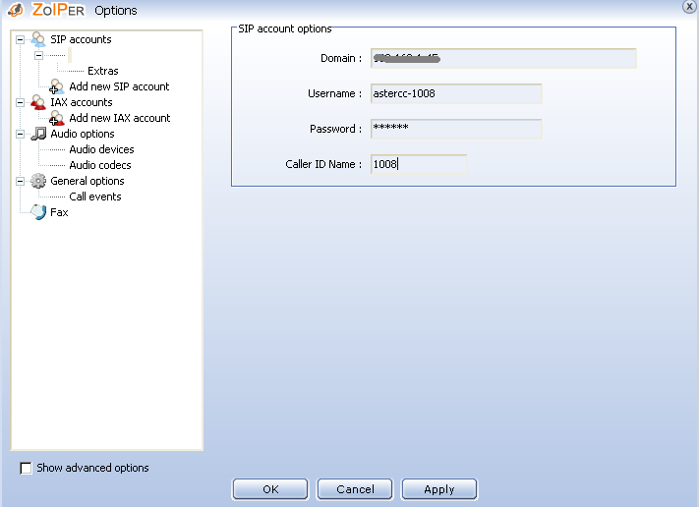Focus the Caller ID Name field
699x507 pixels.
tap(418, 164)
